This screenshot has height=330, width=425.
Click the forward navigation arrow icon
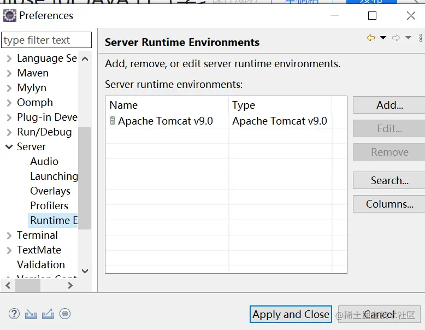(396, 38)
